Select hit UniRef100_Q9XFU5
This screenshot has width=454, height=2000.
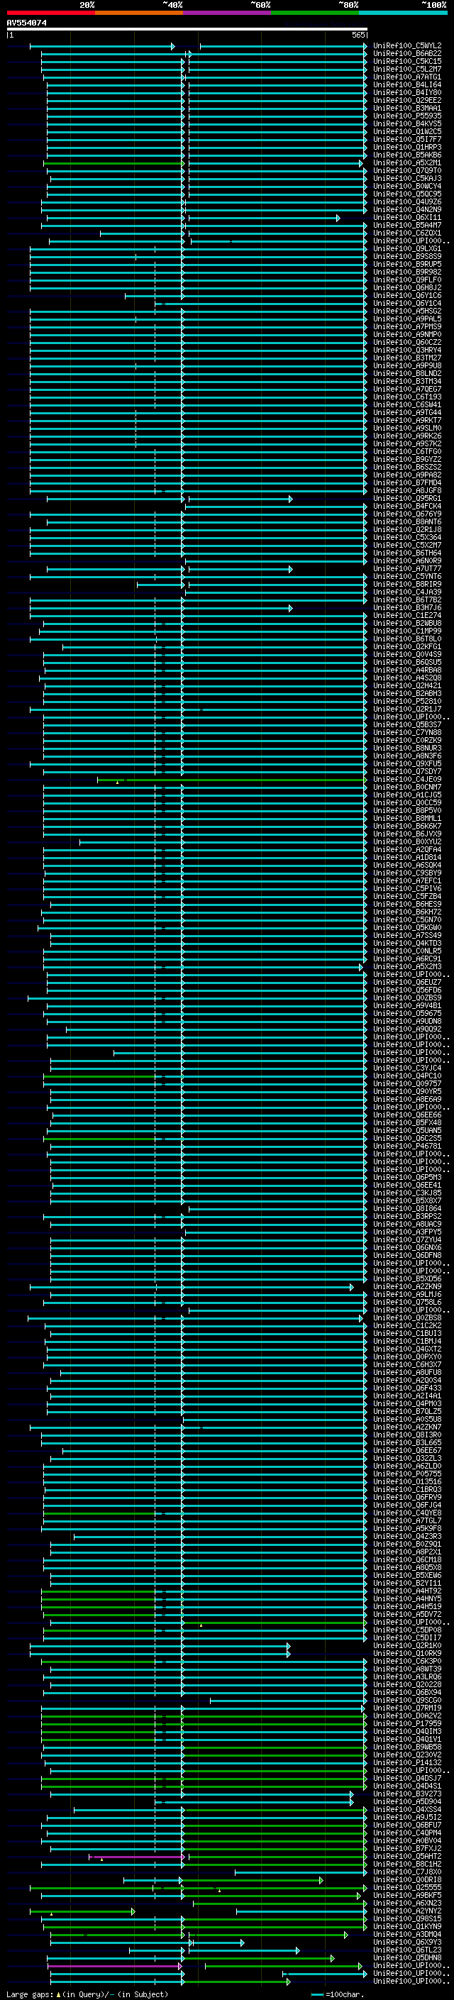pyautogui.click(x=407, y=764)
